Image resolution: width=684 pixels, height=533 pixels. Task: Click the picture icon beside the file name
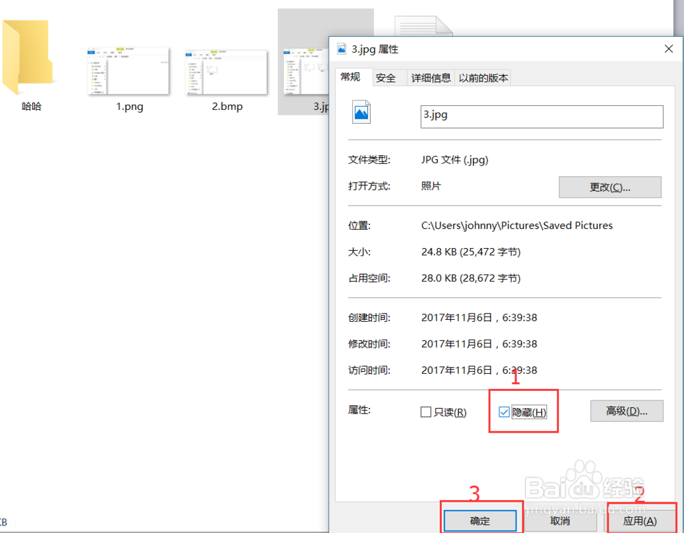(361, 112)
